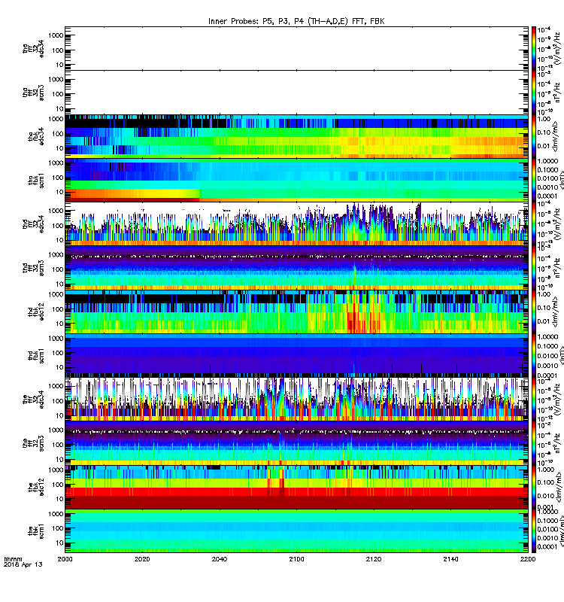Select the empty tha fff 32 edc34 panel

coord(296,48)
